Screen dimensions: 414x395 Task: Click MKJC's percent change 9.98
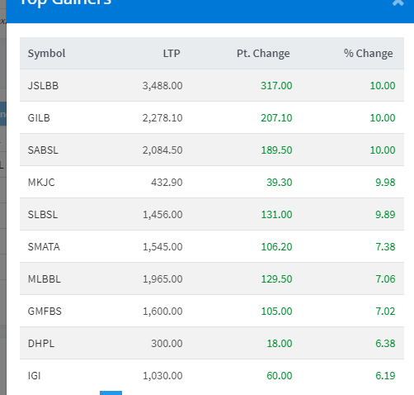385,183
